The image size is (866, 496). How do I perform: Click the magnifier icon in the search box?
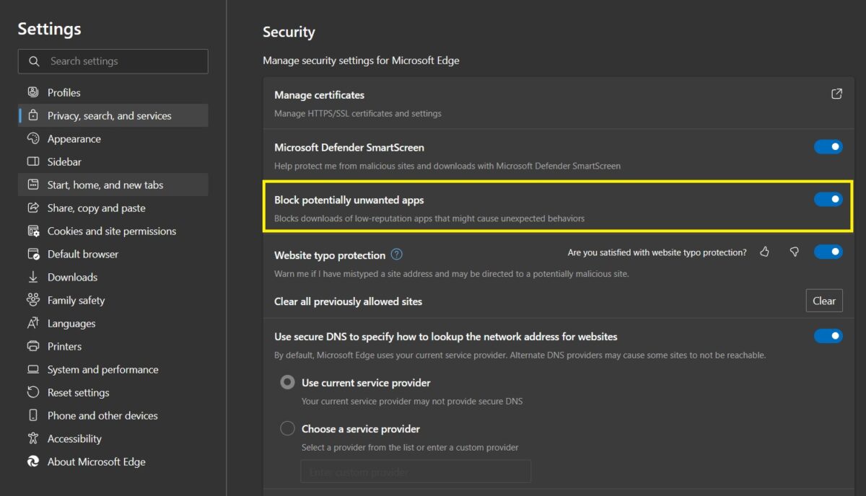34,61
